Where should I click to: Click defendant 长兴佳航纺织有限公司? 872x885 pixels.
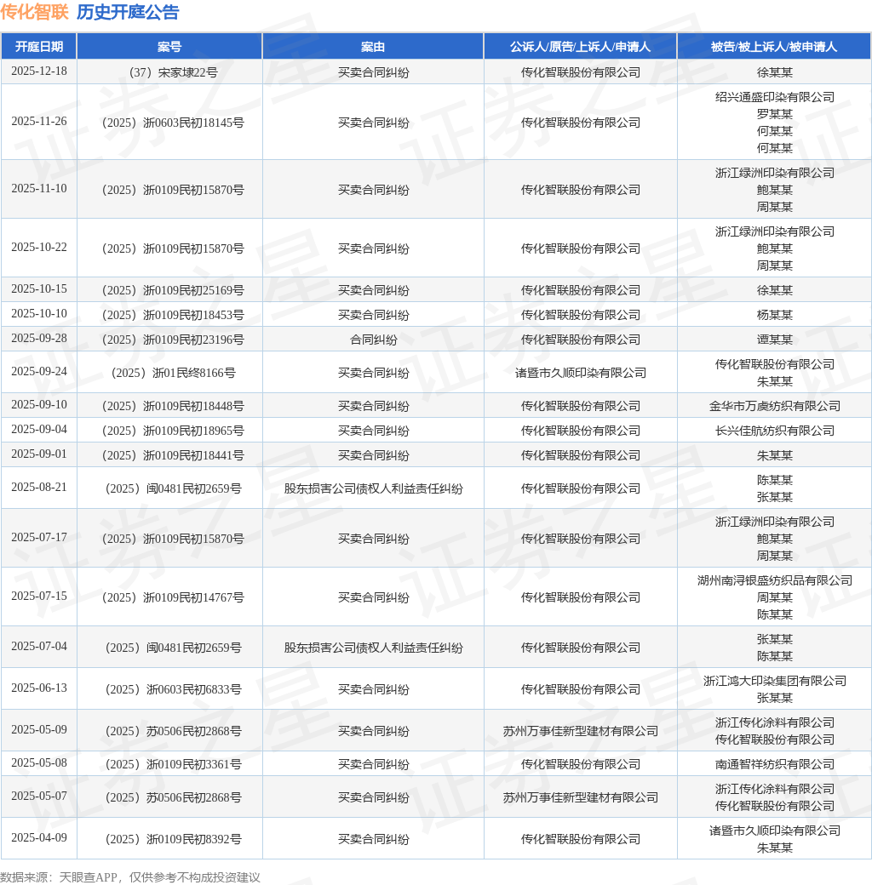click(775, 431)
